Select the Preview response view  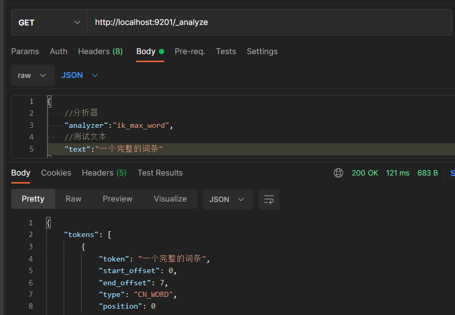[x=118, y=199]
